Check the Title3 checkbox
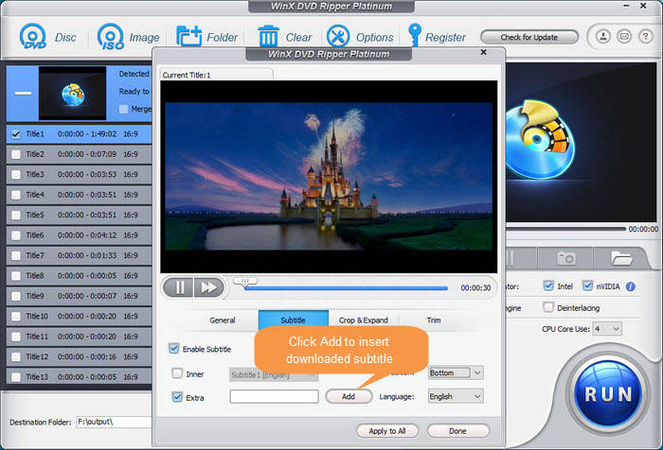663x450 pixels. click(x=16, y=174)
